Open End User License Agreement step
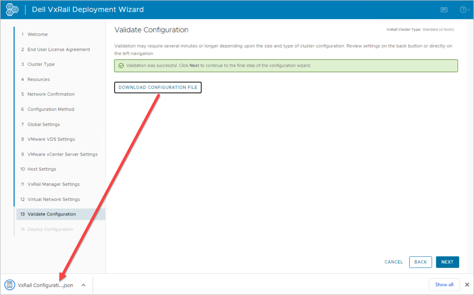This screenshot has width=474, height=295. (59, 49)
